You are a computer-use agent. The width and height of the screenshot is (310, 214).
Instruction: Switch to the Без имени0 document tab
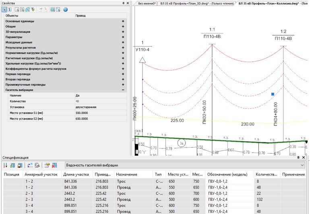[147, 3]
